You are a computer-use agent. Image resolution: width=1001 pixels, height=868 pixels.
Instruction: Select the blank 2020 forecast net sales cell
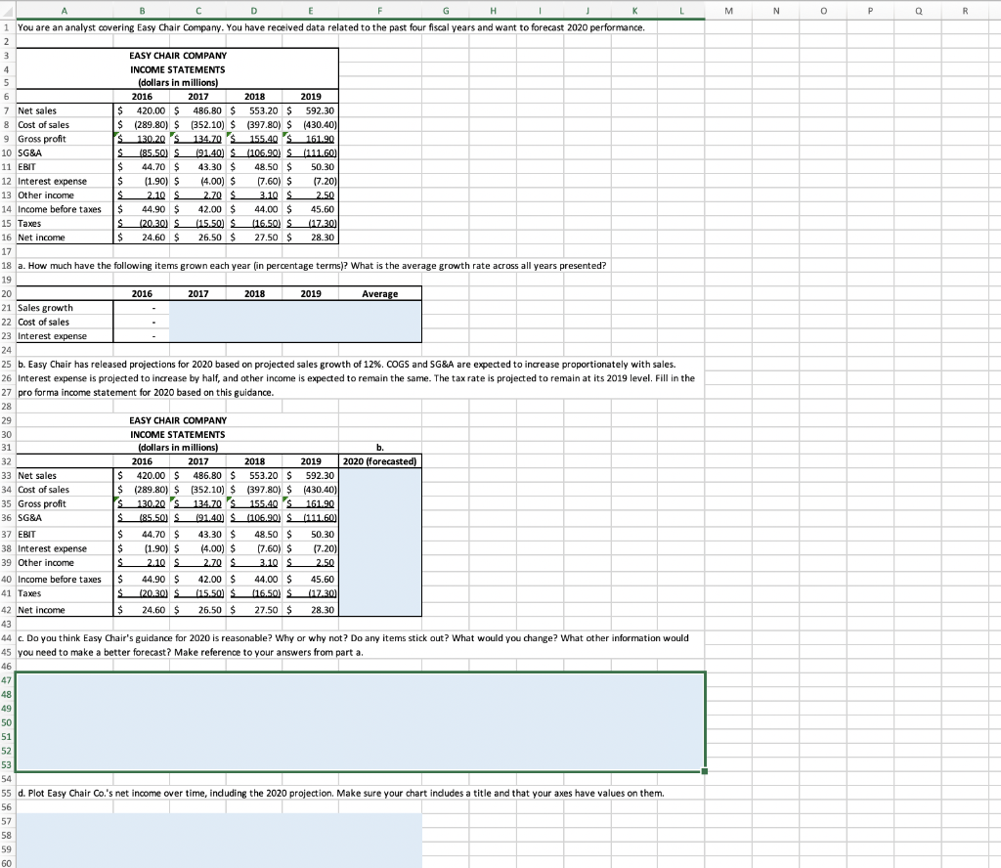380,475
